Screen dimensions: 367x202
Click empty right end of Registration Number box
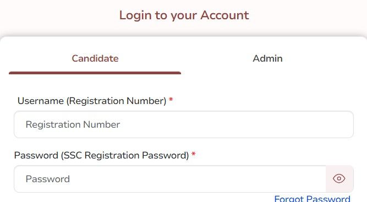click(x=328, y=124)
